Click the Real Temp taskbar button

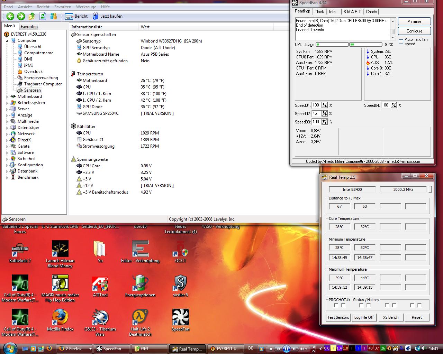(x=187, y=349)
